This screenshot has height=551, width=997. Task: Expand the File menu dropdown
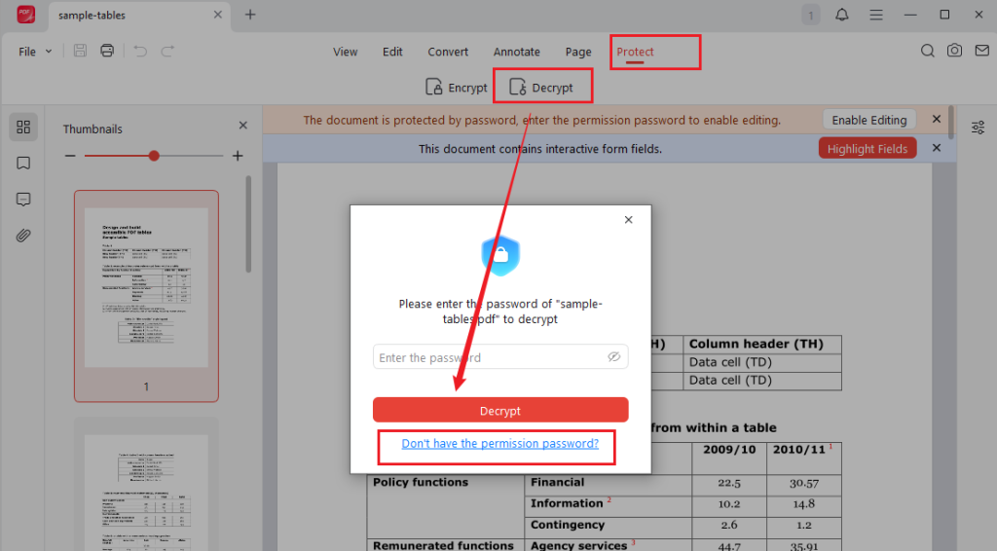[x=35, y=52]
